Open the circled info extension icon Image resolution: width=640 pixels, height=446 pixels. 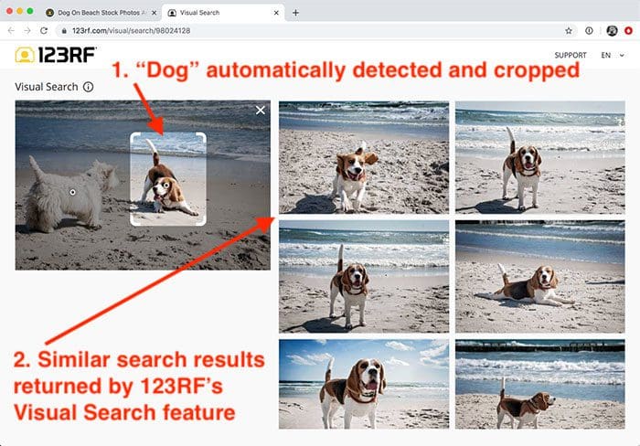[x=589, y=30]
